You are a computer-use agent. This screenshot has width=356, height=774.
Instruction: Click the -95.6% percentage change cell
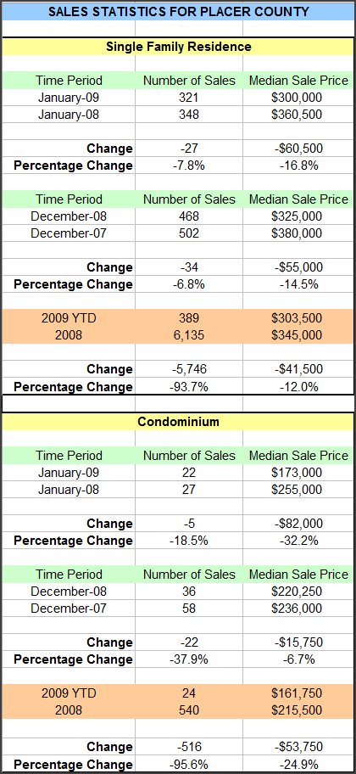tap(189, 765)
